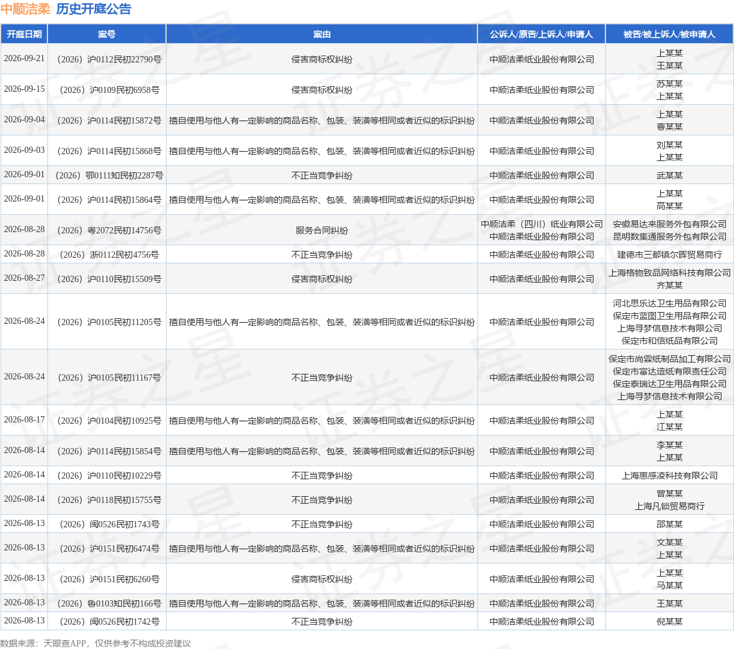Select case number (2026)鄂0111知民初2287号
Image resolution: width=734 pixels, height=649 pixels.
pos(109,175)
